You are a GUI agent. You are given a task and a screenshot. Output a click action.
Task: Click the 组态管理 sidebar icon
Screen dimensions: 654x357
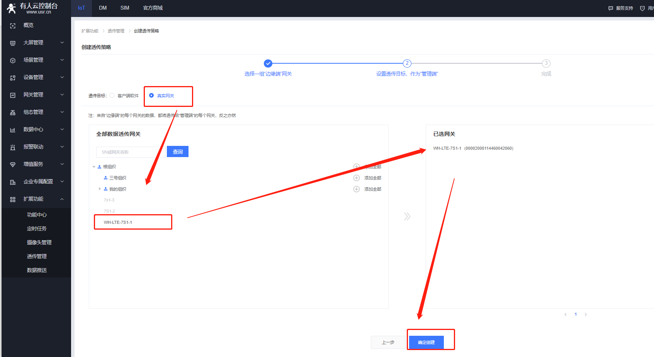pos(13,112)
